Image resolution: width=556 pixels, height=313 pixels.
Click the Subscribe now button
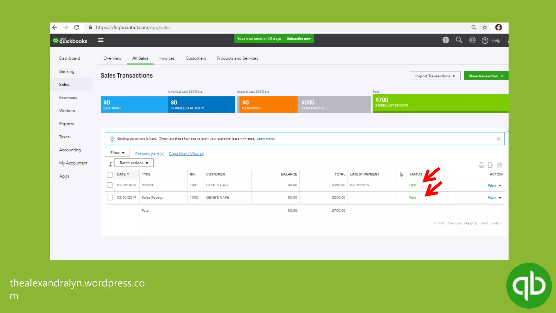tap(298, 39)
